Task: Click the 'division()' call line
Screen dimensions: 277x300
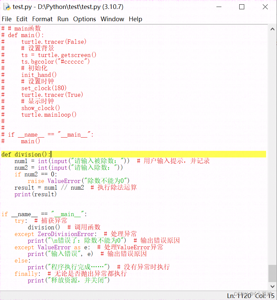Action: pos(64,227)
